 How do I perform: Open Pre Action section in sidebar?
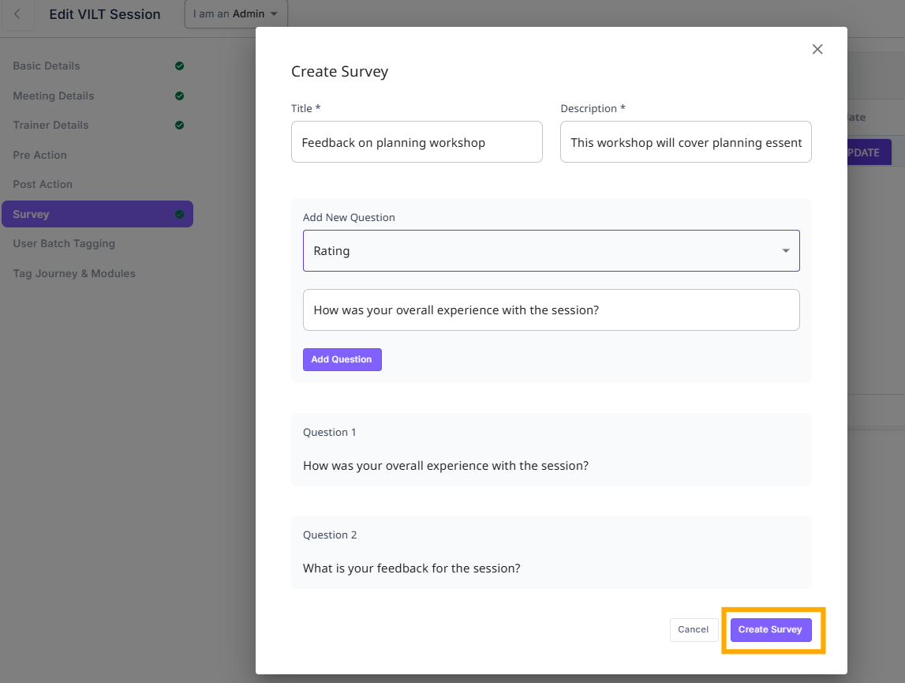[40, 155]
